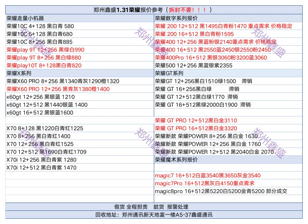Click the 回收地址 address footer row

point(154,215)
